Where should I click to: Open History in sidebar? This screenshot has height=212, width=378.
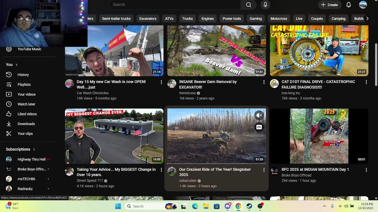tap(29, 75)
